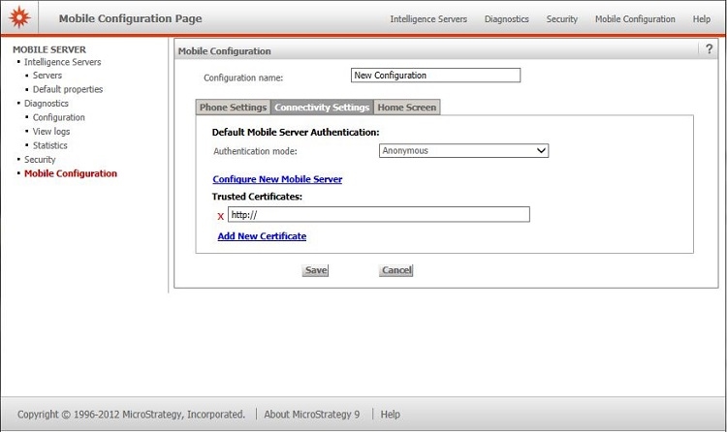Remove the trusted certificate with red X
This screenshot has width=727, height=432.
tap(221, 216)
